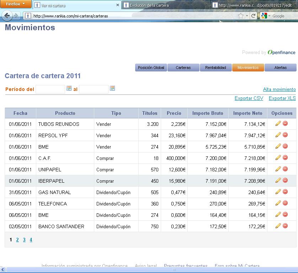Switch to the posts/819217/edit browser tab

point(254,5)
